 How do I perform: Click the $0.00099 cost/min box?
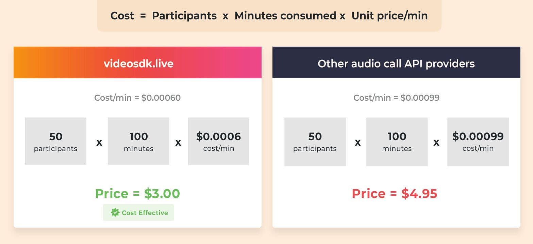[x=478, y=142]
